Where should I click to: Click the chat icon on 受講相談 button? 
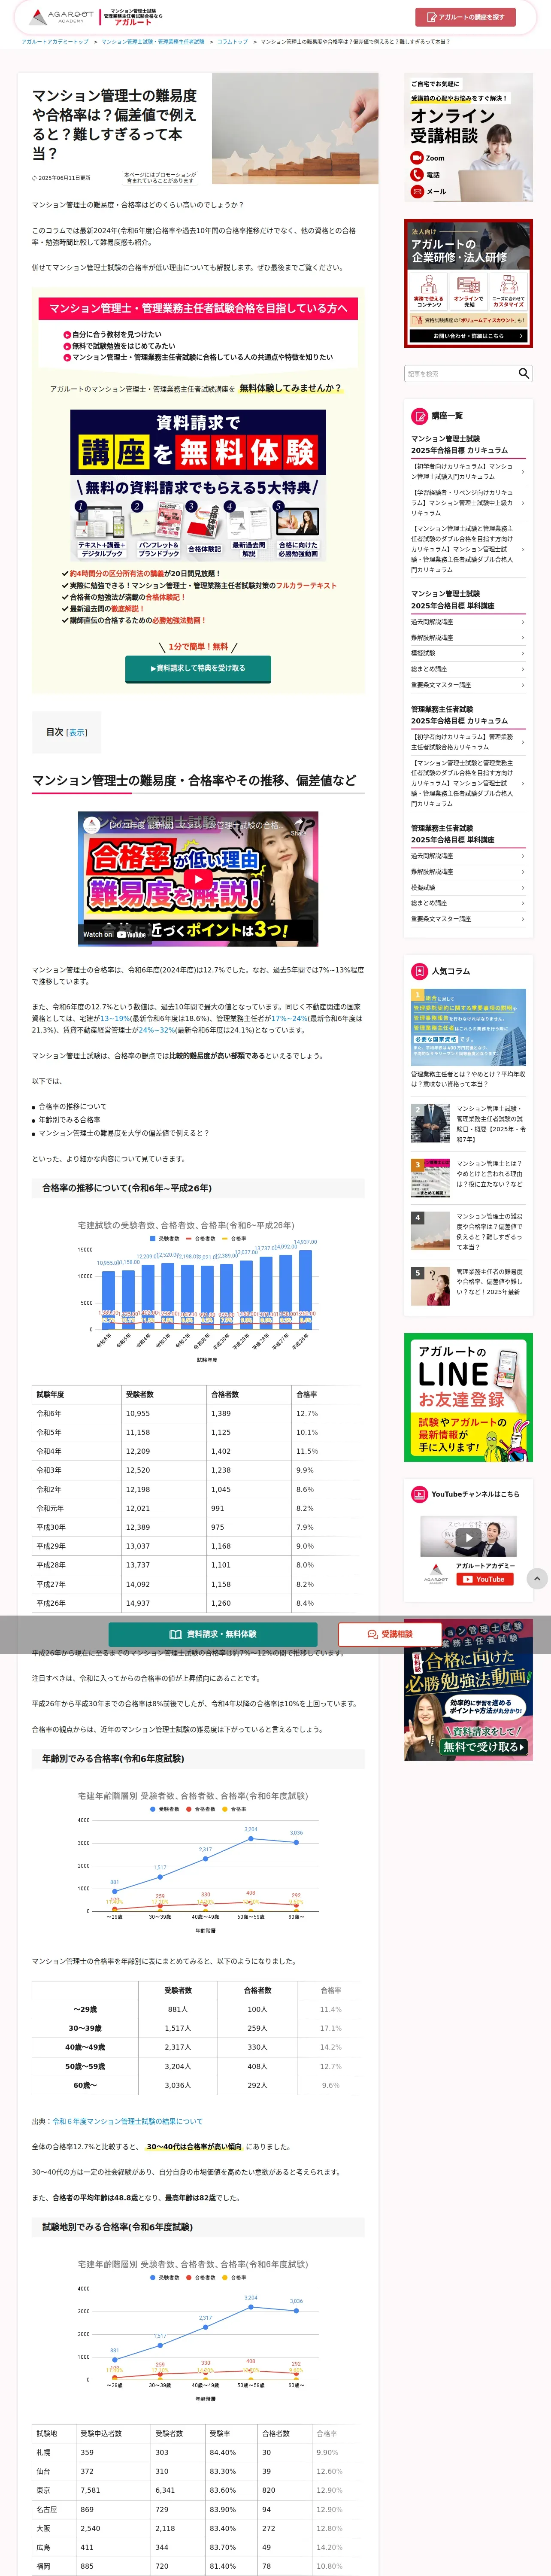[372, 1634]
